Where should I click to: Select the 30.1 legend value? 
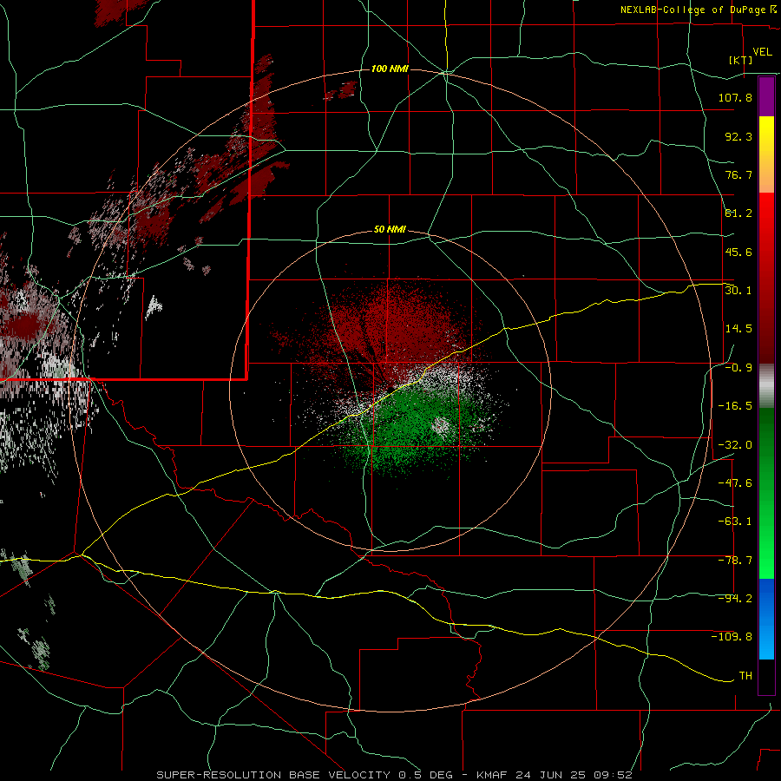pyautogui.click(x=738, y=291)
